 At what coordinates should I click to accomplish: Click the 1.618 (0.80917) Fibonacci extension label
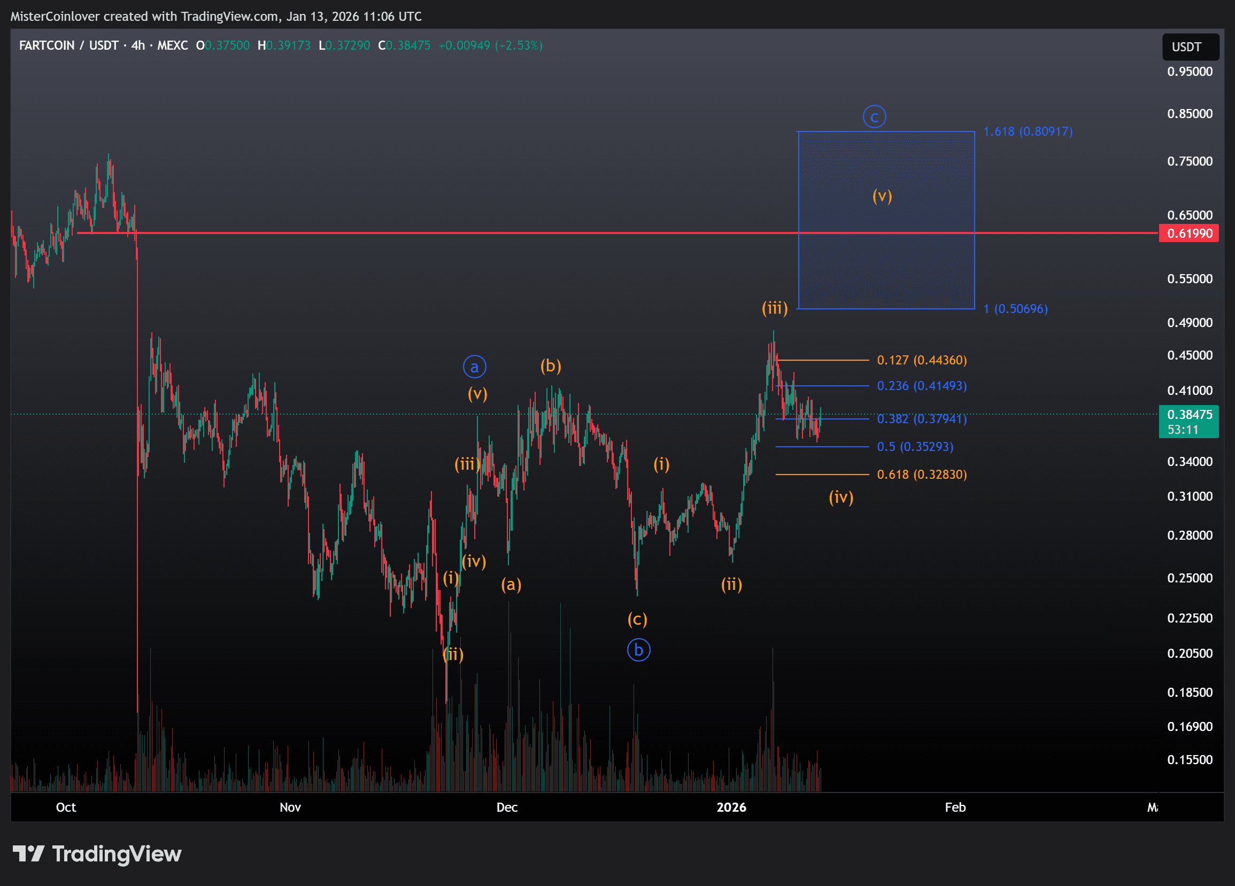1028,131
